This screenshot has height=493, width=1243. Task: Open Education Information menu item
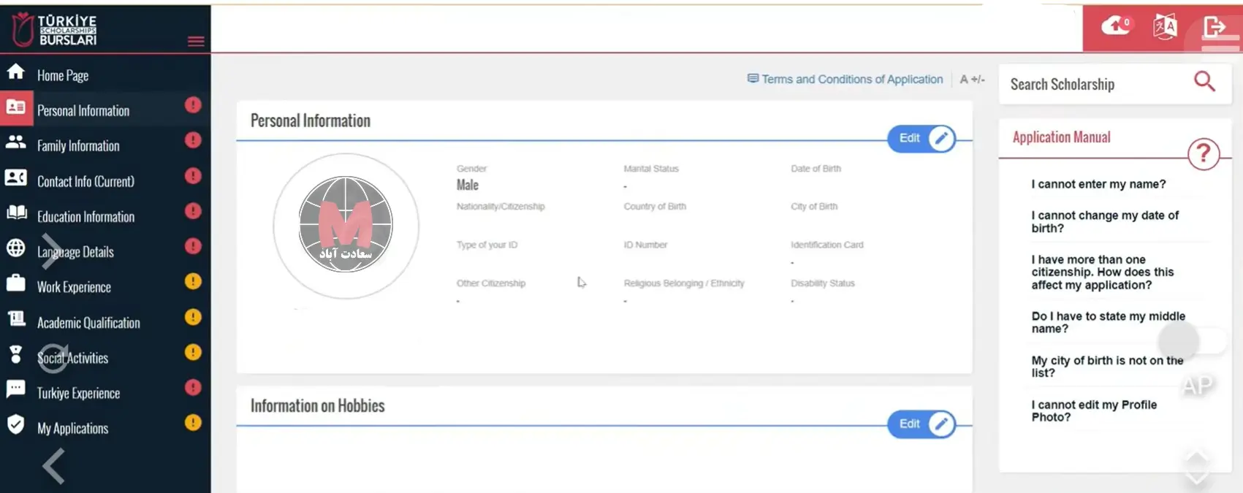click(85, 217)
